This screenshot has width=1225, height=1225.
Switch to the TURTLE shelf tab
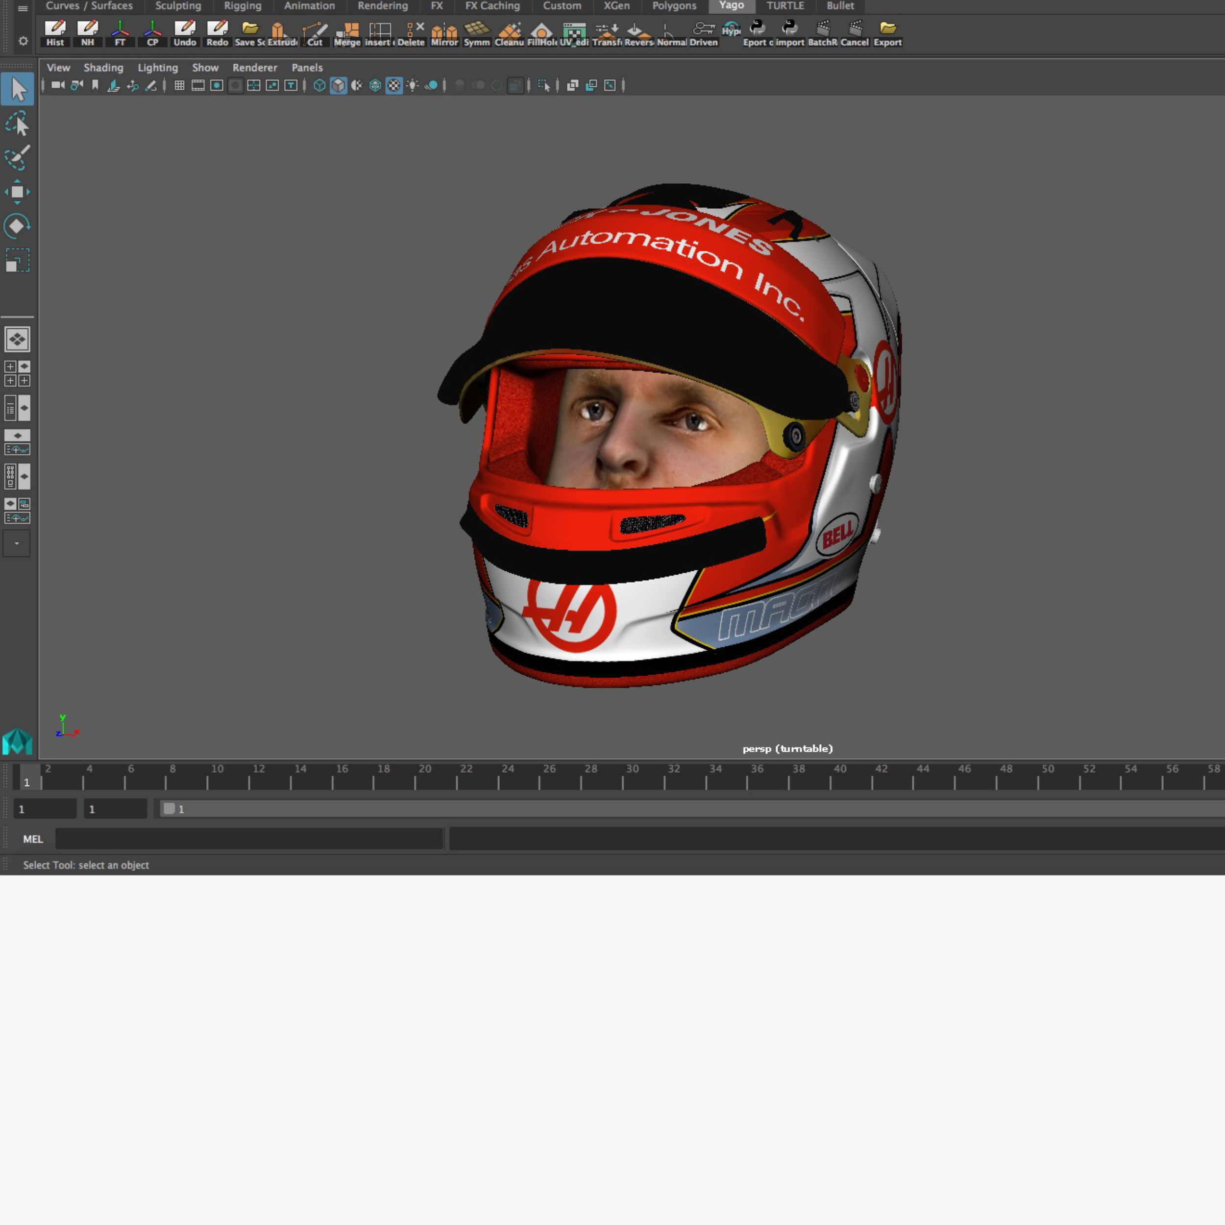pyautogui.click(x=785, y=6)
